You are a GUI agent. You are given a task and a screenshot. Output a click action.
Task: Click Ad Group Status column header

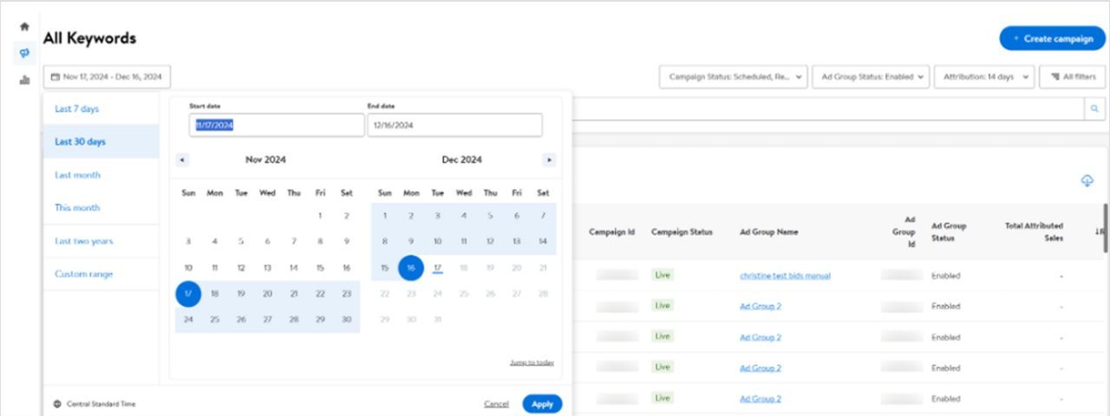949,231
